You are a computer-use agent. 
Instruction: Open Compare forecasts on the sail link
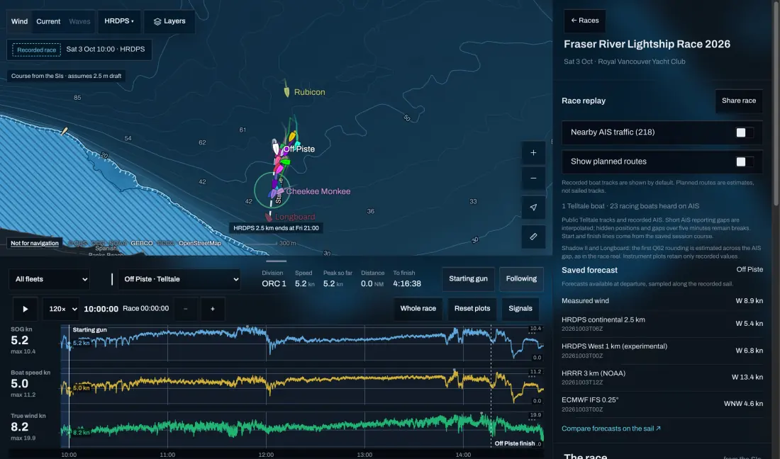click(x=611, y=429)
